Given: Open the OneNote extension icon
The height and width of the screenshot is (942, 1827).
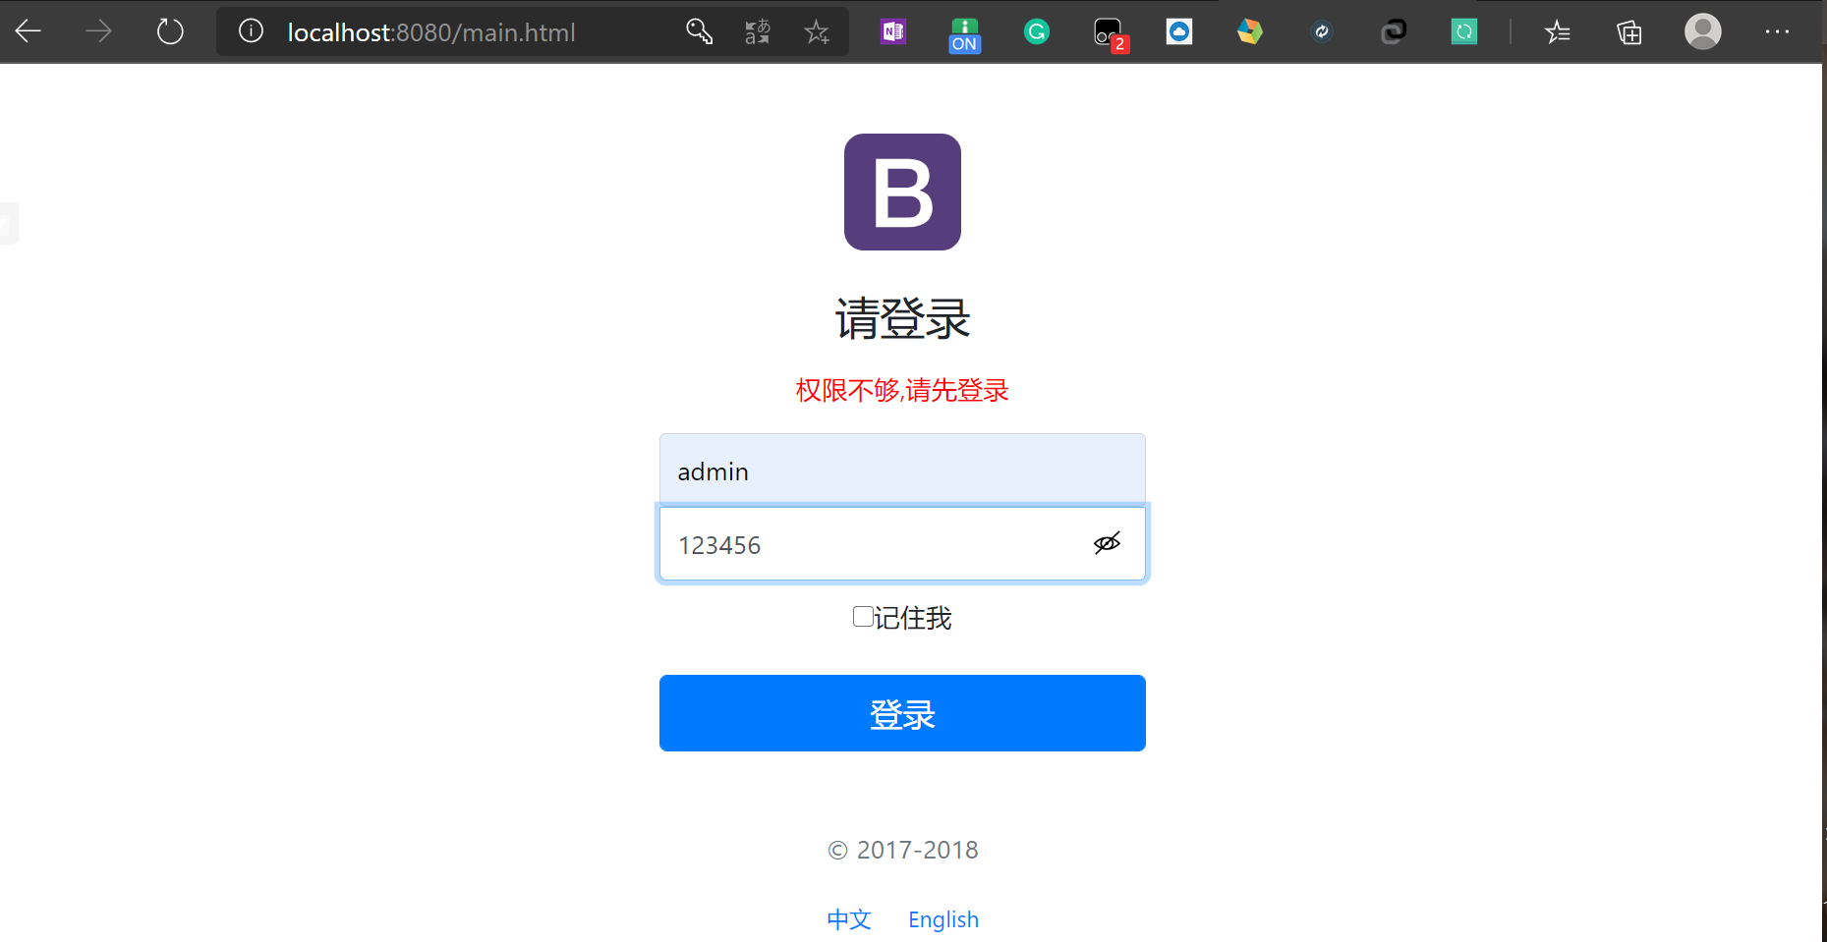Looking at the screenshot, I should [x=893, y=31].
